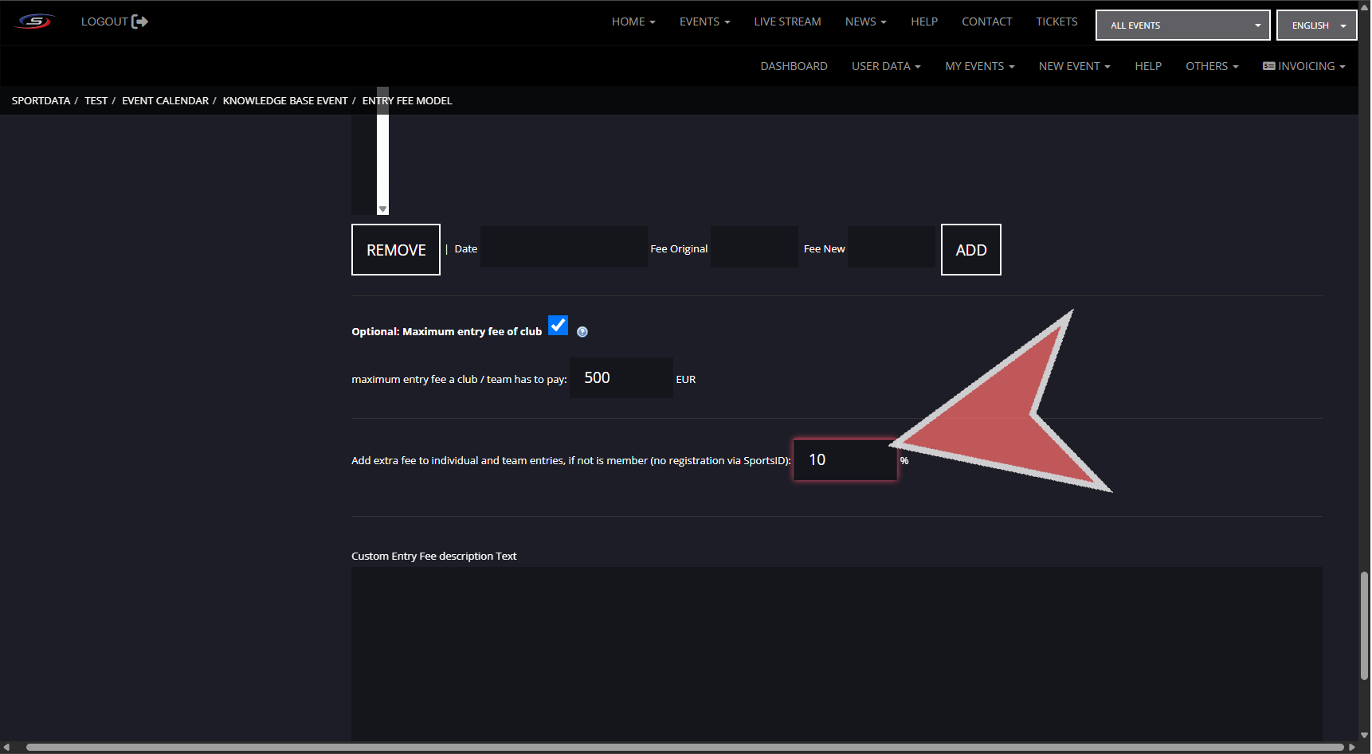Image resolution: width=1372 pixels, height=754 pixels.
Task: Click the horizontal page scrollbar at bottom
Action: point(685,747)
